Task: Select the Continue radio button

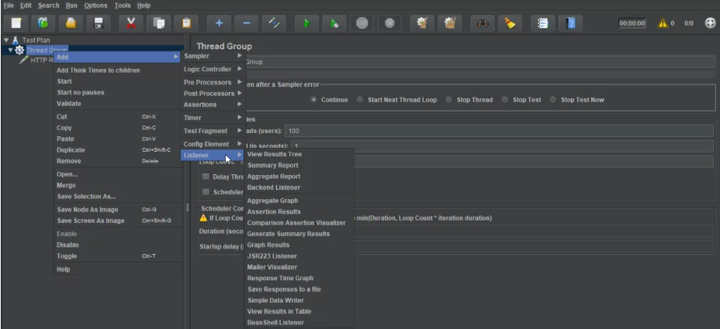Action: [x=313, y=99]
